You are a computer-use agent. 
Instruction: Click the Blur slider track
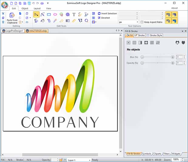point(157,57)
